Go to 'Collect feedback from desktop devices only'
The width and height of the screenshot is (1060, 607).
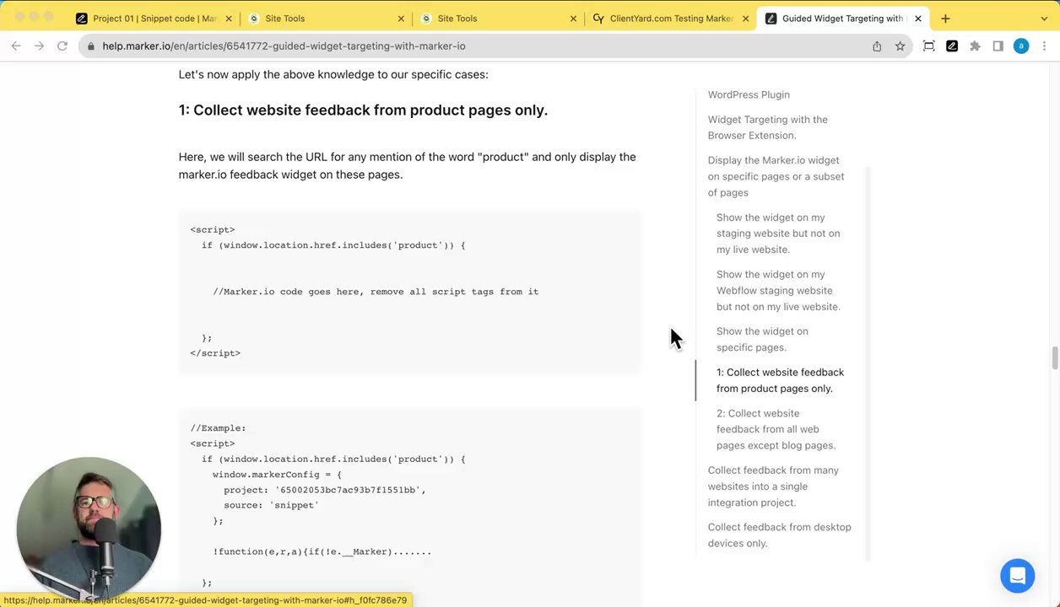pyautogui.click(x=779, y=534)
